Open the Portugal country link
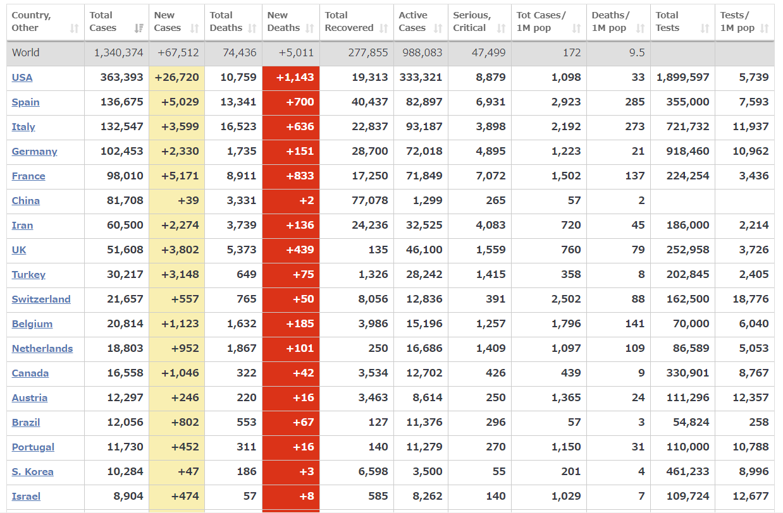This screenshot has width=783, height=513. pyautogui.click(x=33, y=447)
